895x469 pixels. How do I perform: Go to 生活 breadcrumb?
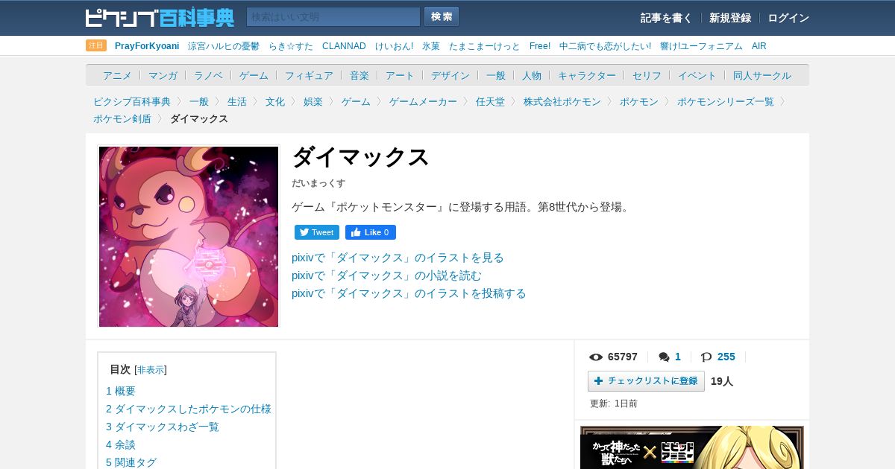click(237, 101)
